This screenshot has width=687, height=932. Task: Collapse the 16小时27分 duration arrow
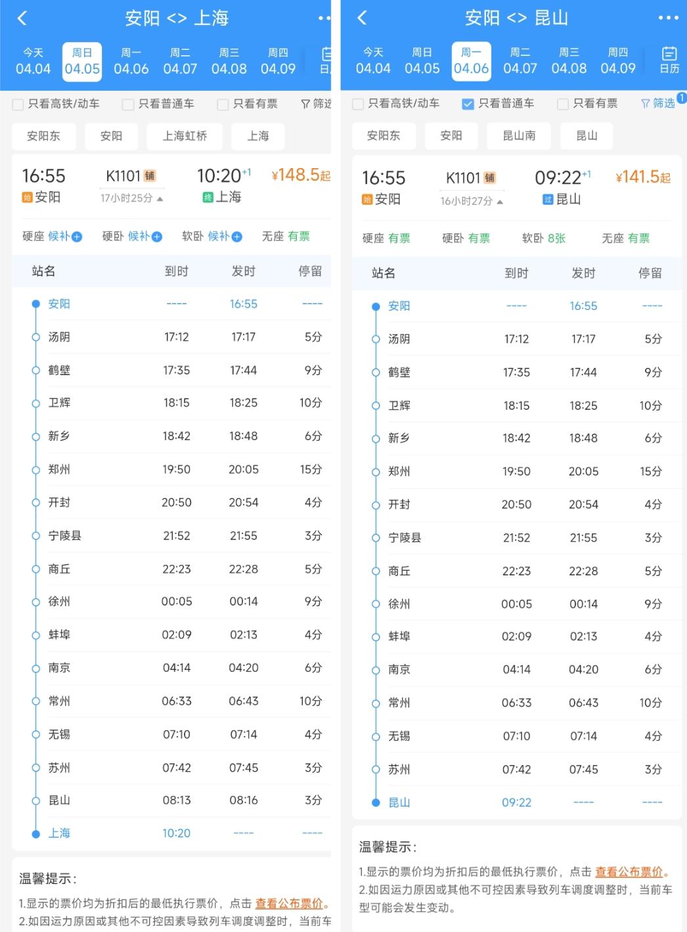click(500, 201)
